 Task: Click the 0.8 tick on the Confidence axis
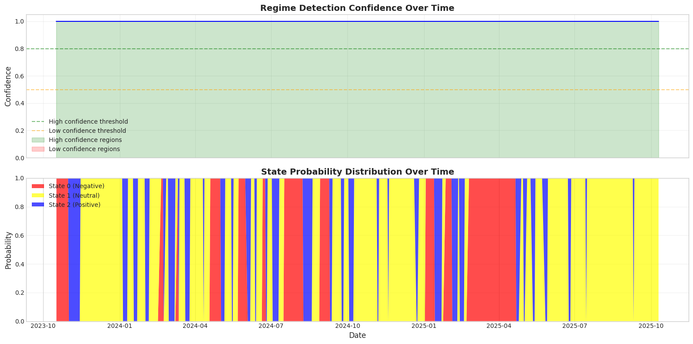point(19,49)
